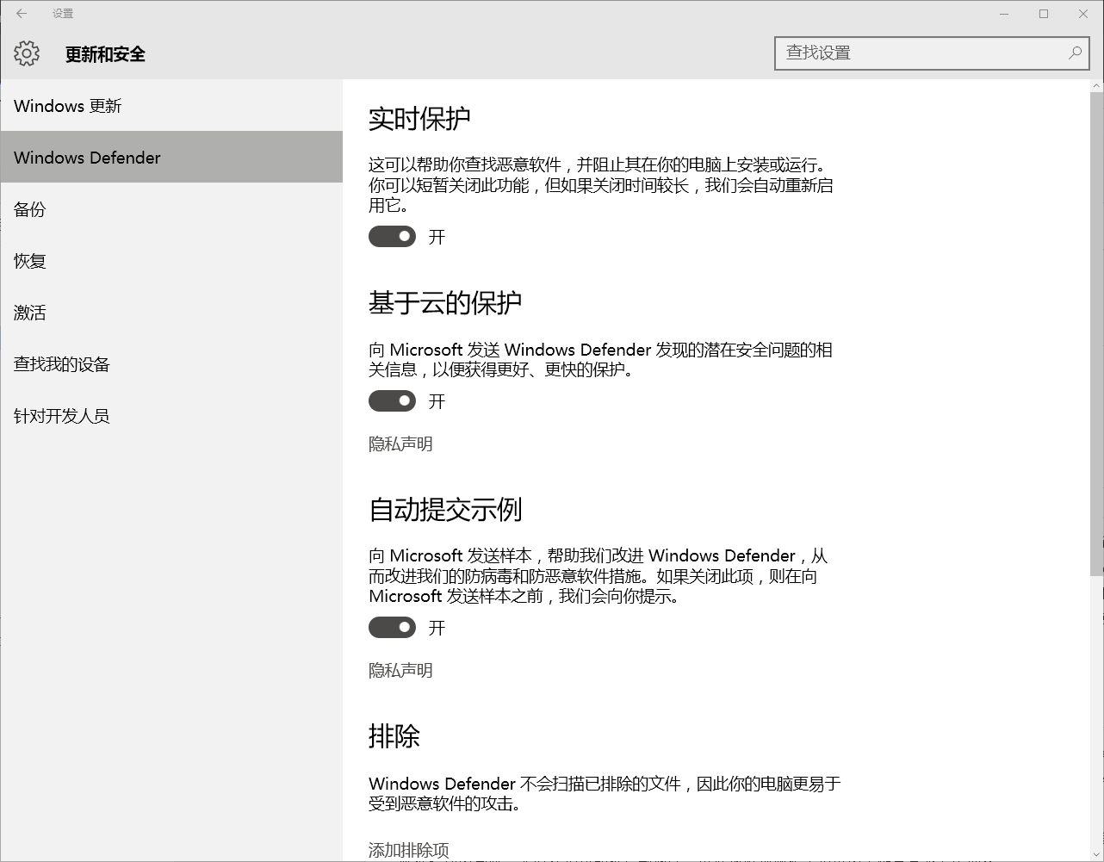Select Windows Defender in sidebar
Image resolution: width=1104 pixels, height=862 pixels.
pos(171,158)
